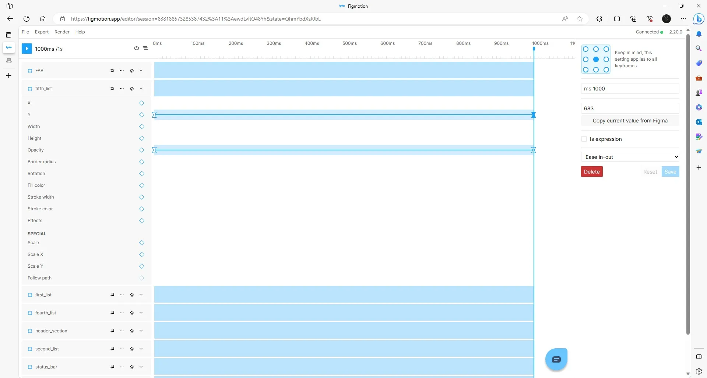Add keyframe for Scale property
The width and height of the screenshot is (707, 378).
142,243
